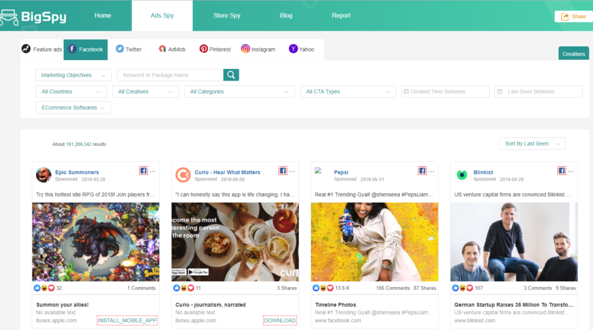Viewport: 593px width, 330px height.
Task: Open the Sort By Last Seen dropdown
Action: tap(532, 144)
